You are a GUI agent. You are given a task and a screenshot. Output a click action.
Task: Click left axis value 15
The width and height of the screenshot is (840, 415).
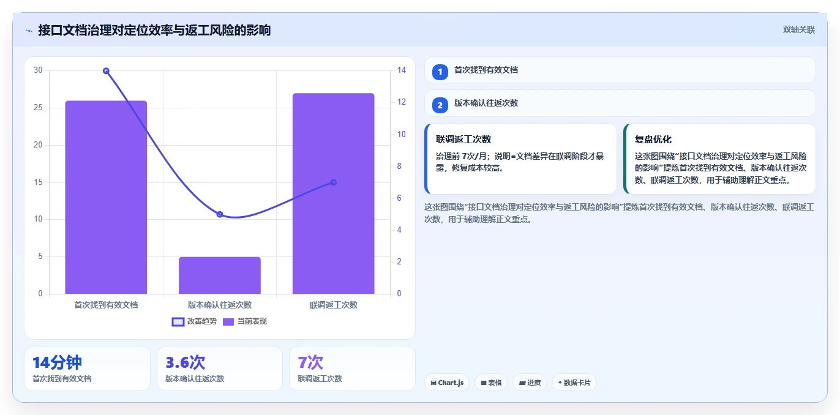pyautogui.click(x=38, y=182)
